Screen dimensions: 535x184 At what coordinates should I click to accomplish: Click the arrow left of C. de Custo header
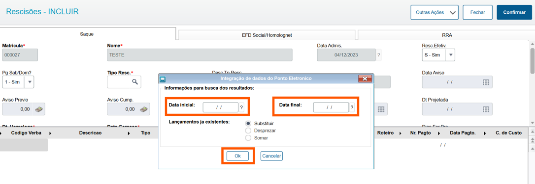point(485,133)
